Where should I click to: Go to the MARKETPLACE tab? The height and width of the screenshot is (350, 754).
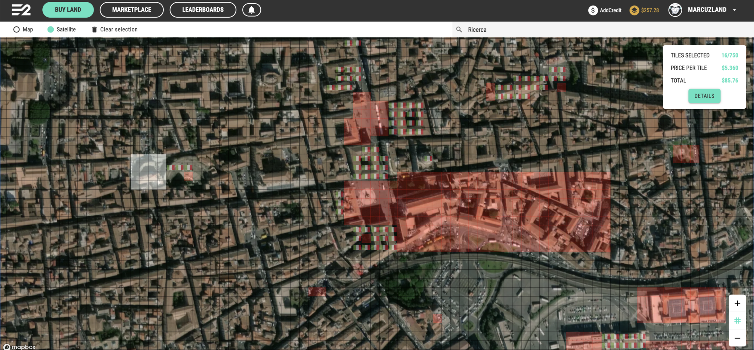pyautogui.click(x=132, y=10)
